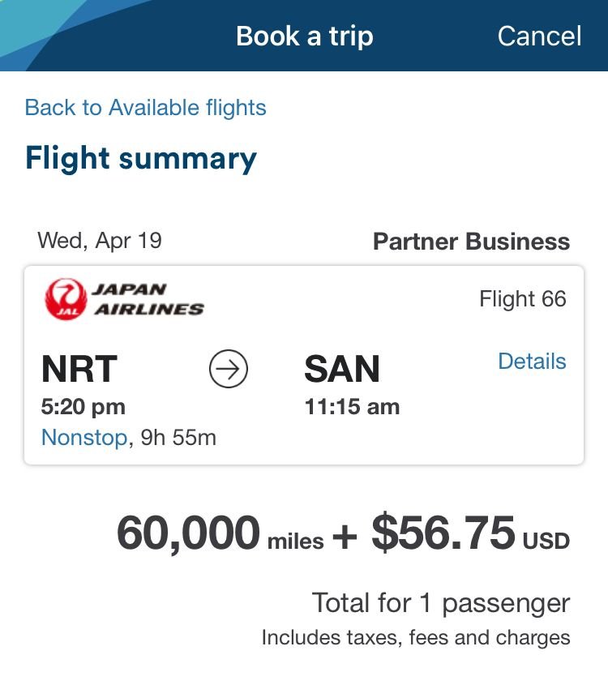Click the 60,000 miles price

[x=220, y=534]
